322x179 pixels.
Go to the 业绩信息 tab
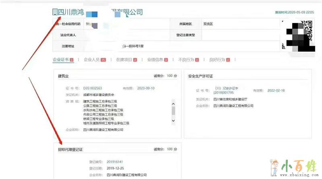coord(155,60)
